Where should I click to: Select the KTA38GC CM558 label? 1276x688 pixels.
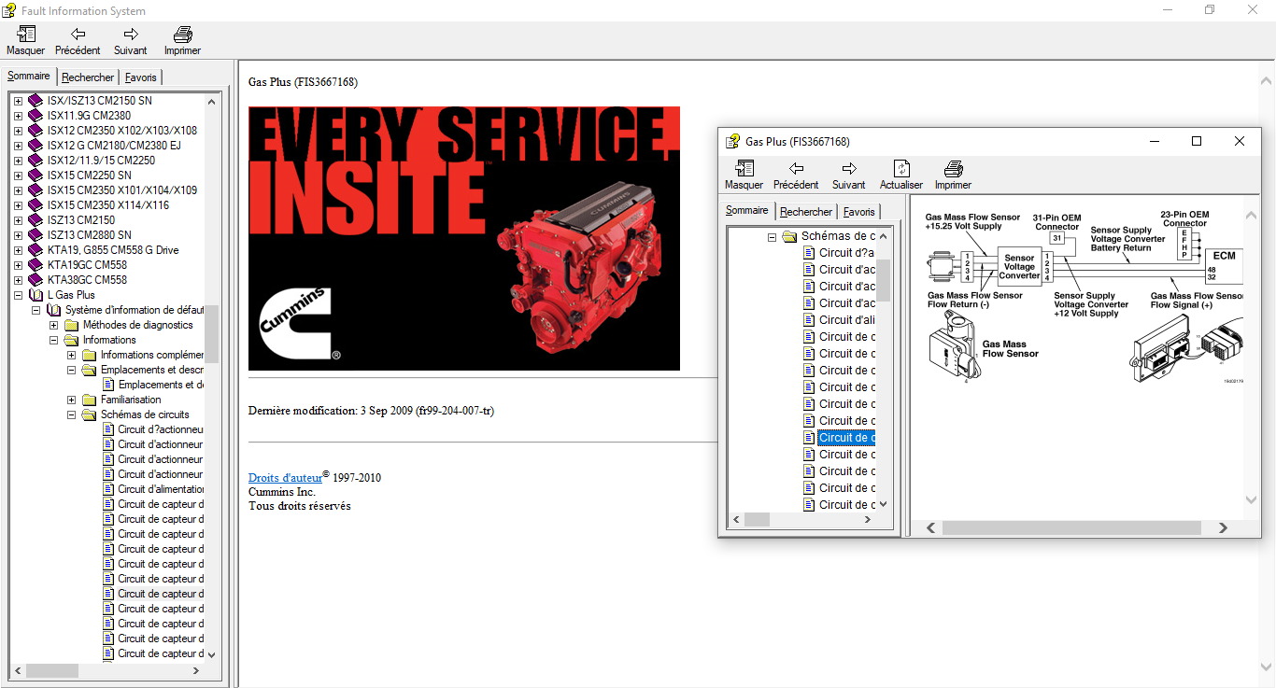(x=87, y=280)
